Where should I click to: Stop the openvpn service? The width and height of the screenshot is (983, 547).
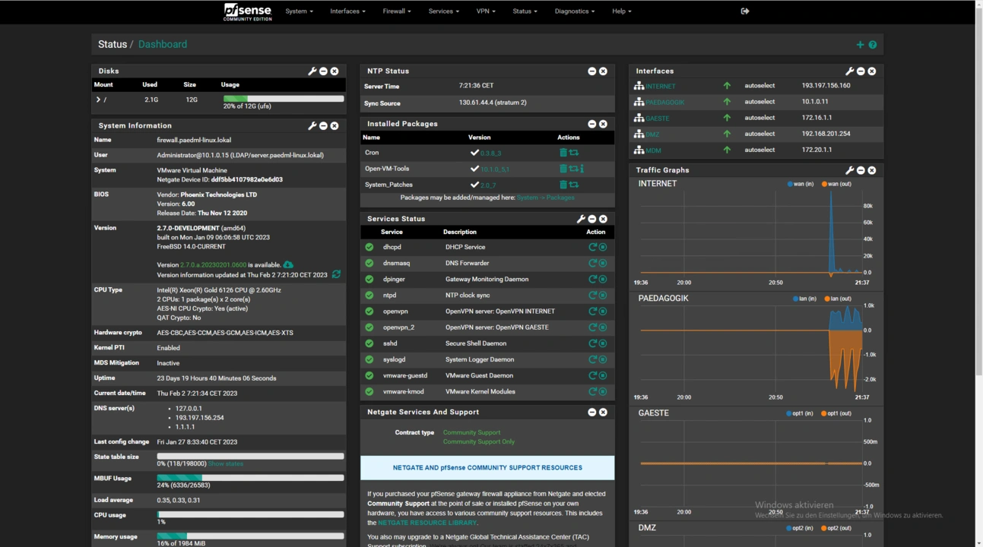click(603, 311)
